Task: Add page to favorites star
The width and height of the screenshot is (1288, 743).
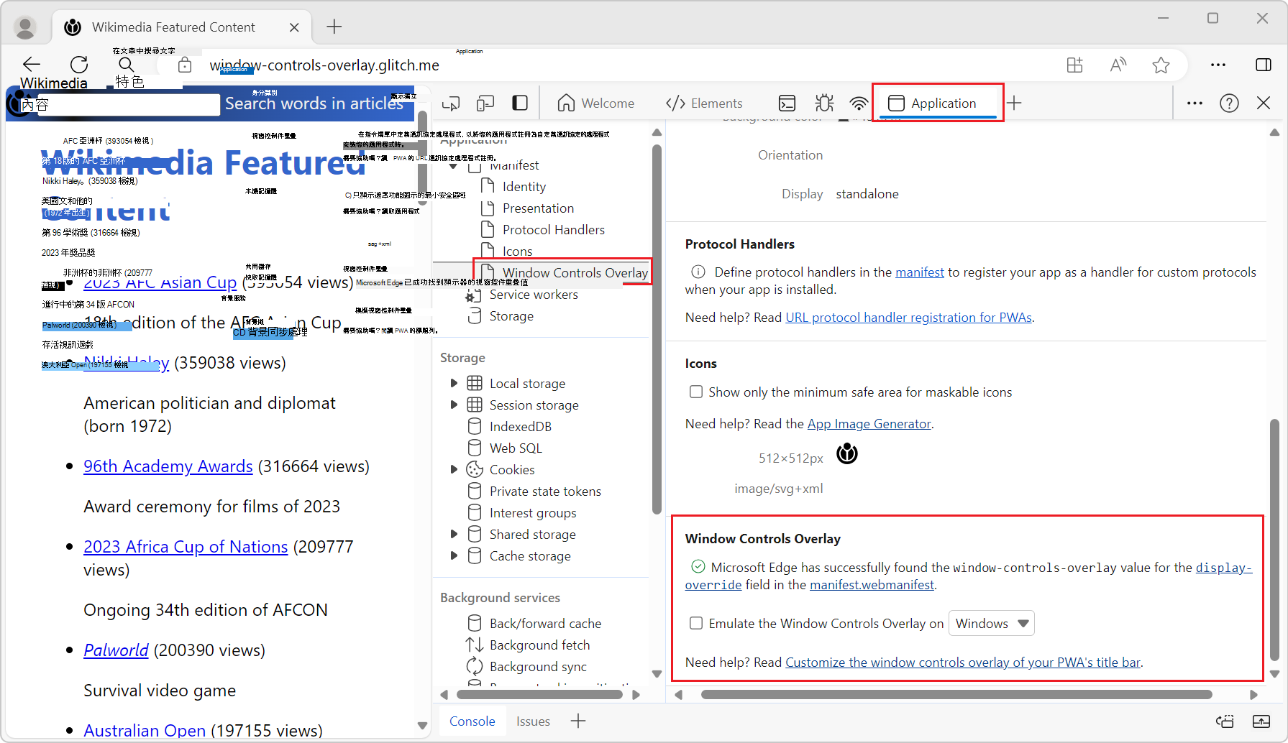Action: coord(1161,65)
